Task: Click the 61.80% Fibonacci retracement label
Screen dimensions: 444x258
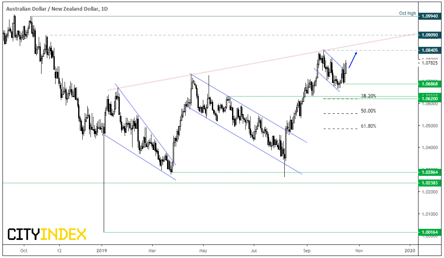Action: click(368, 126)
